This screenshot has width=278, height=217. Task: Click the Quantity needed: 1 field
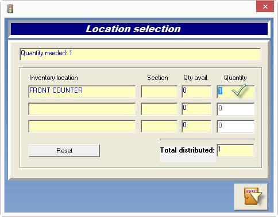point(140,54)
